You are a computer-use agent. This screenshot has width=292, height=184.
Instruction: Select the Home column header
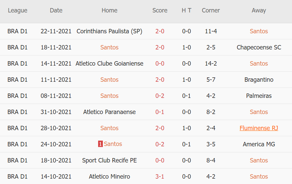(109, 10)
